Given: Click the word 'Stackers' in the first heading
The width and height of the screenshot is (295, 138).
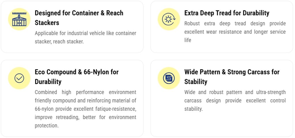Looking at the screenshot, I should tap(47, 23).
